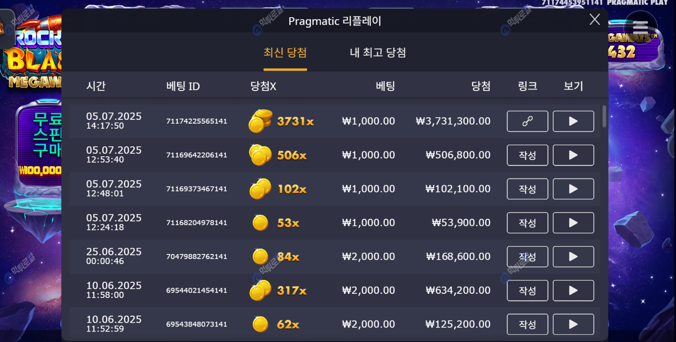Viewport: 676px width, 342px height.
Task: Click 작성 button for ₩102,100.00 win
Action: (x=527, y=189)
